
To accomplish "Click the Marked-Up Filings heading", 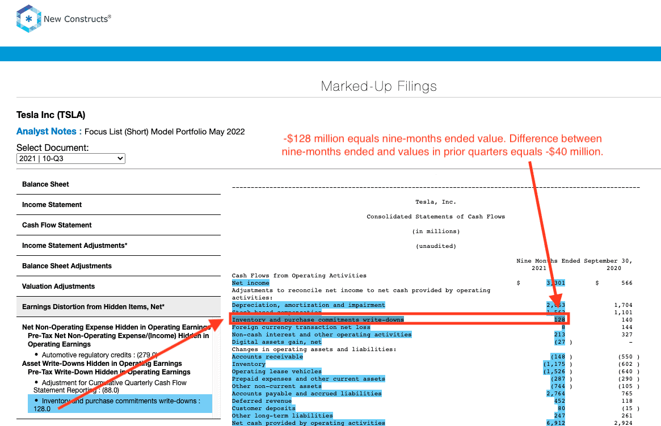I will pyautogui.click(x=378, y=86).
